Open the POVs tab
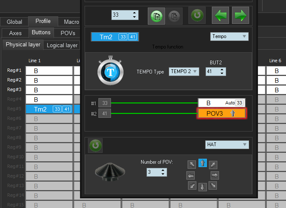The height and width of the screenshot is (208, 286). 68,33
